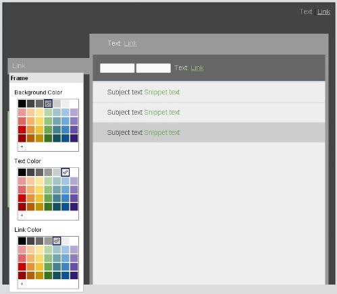The width and height of the screenshot is (337, 294).
Task: Choose white in Background Color palette
Action: click(x=74, y=104)
